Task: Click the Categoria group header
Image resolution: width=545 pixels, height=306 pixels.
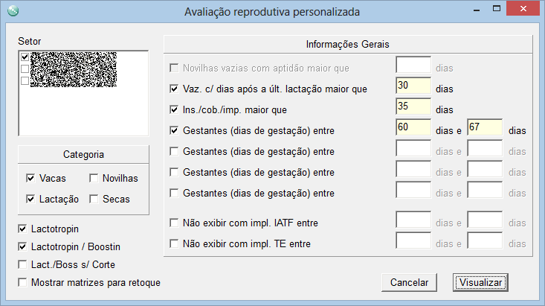Action: click(x=83, y=155)
